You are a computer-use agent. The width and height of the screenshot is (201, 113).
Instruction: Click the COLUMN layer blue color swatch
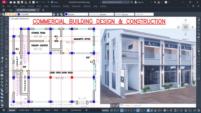(x=19, y=14)
